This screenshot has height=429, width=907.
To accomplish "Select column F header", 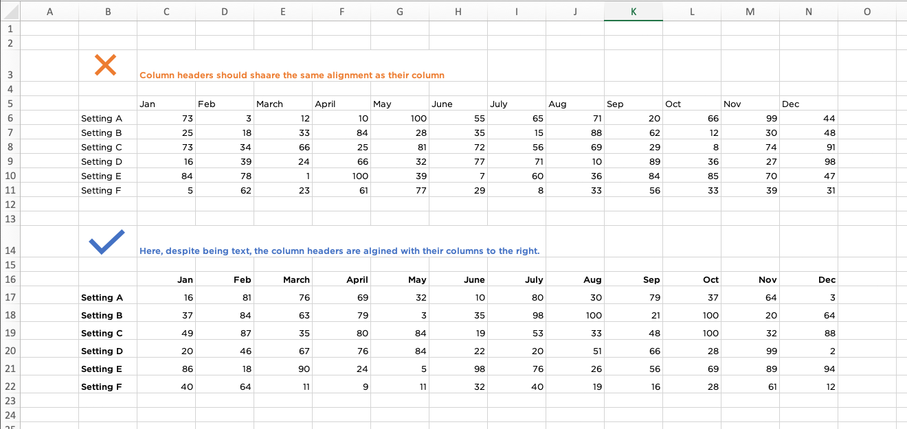I will coord(341,11).
